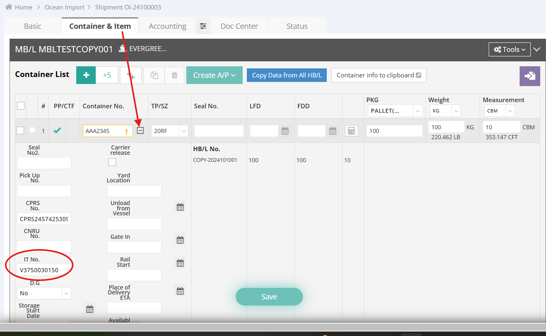Open the Tools dropdown menu
Screen dimensions: 546x336
pos(509,49)
